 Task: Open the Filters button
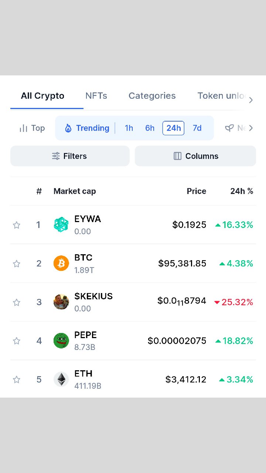click(70, 156)
